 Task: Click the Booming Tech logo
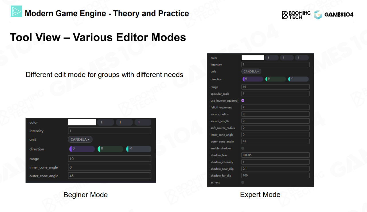click(x=296, y=15)
